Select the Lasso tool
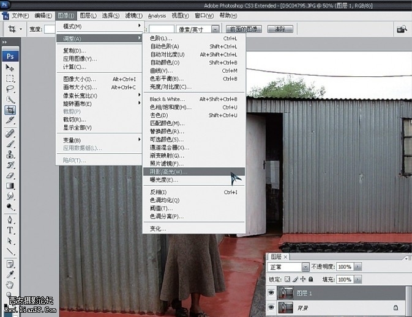This screenshot has height=317, width=412. point(10,89)
